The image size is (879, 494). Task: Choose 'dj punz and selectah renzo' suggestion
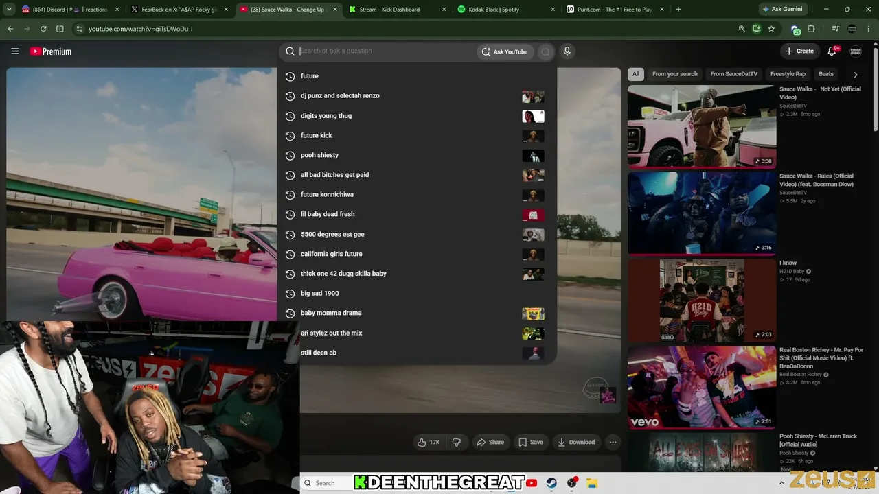(417, 96)
